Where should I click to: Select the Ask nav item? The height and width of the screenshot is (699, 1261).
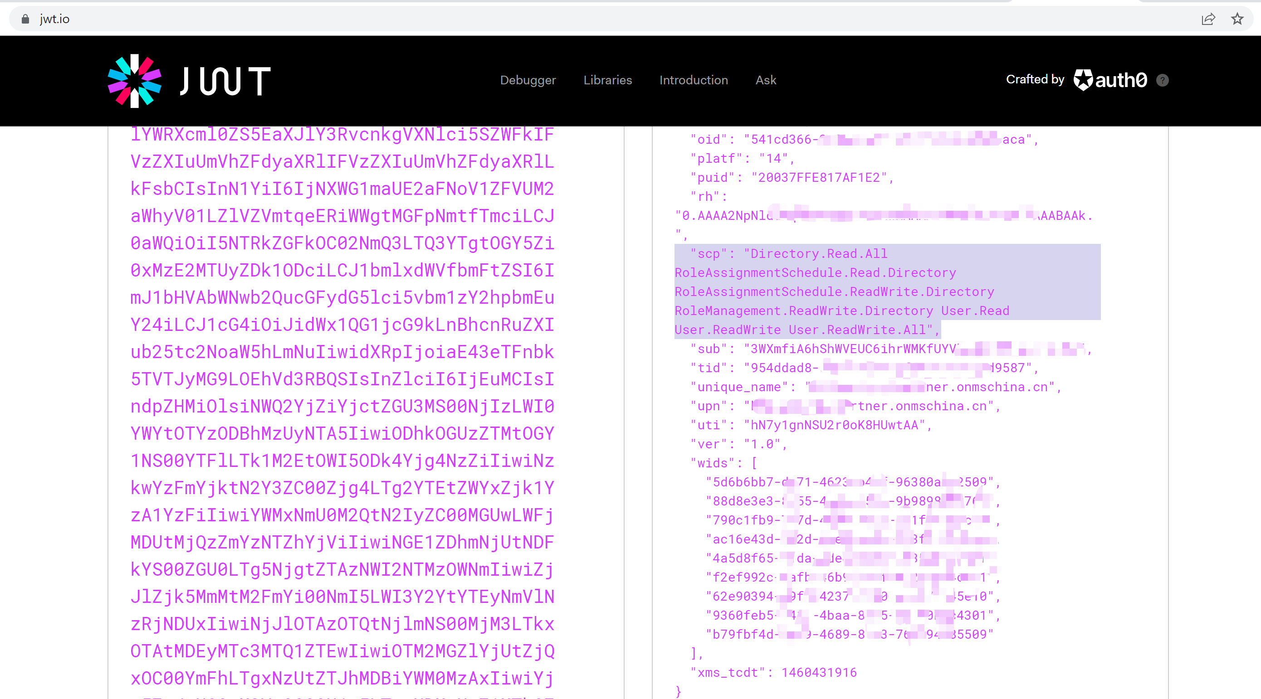[x=766, y=80]
